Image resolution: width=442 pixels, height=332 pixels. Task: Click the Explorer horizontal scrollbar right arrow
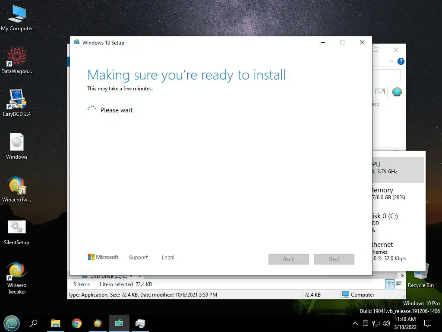click(x=402, y=275)
